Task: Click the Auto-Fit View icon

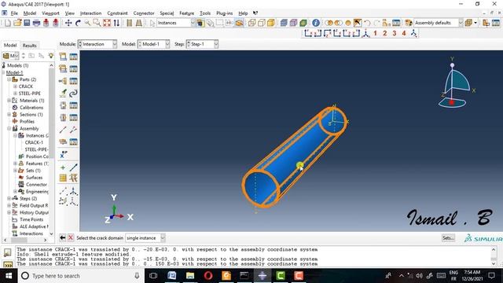Action: point(107,23)
